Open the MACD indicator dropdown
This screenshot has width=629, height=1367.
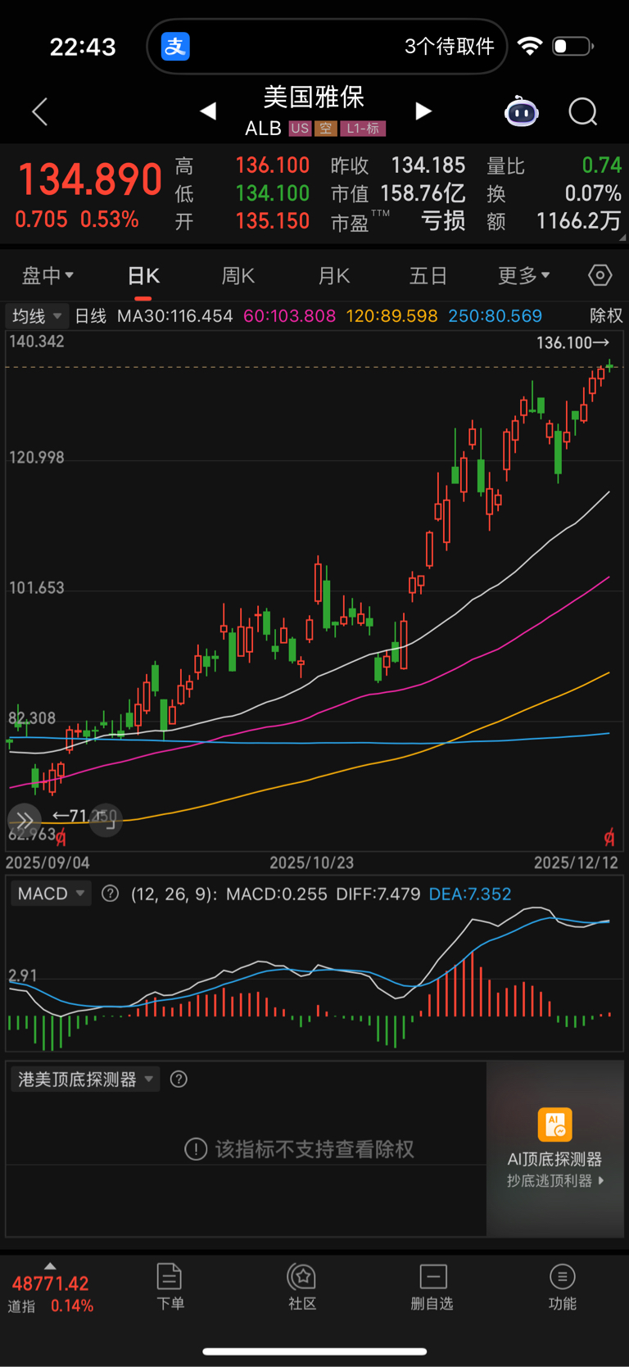[x=51, y=894]
